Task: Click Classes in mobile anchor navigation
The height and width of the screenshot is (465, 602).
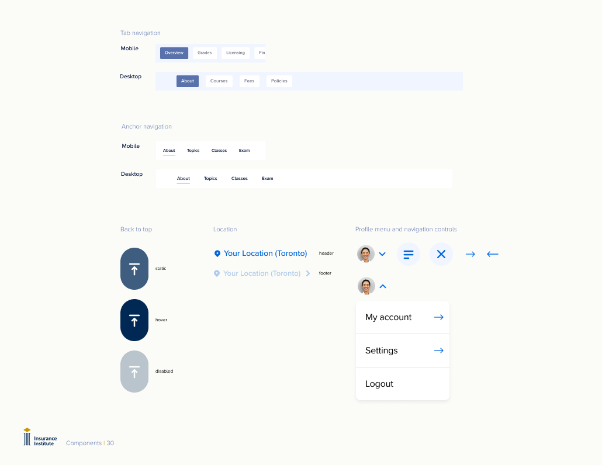Action: point(219,151)
